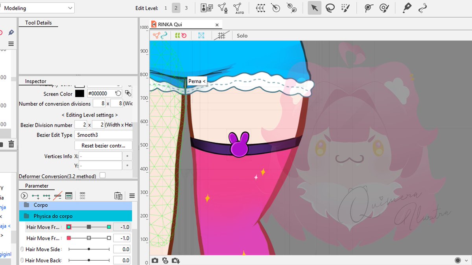Click the nine-dot key grid icon
Image resolution: width=472 pixels, height=265 pixels.
(82, 196)
